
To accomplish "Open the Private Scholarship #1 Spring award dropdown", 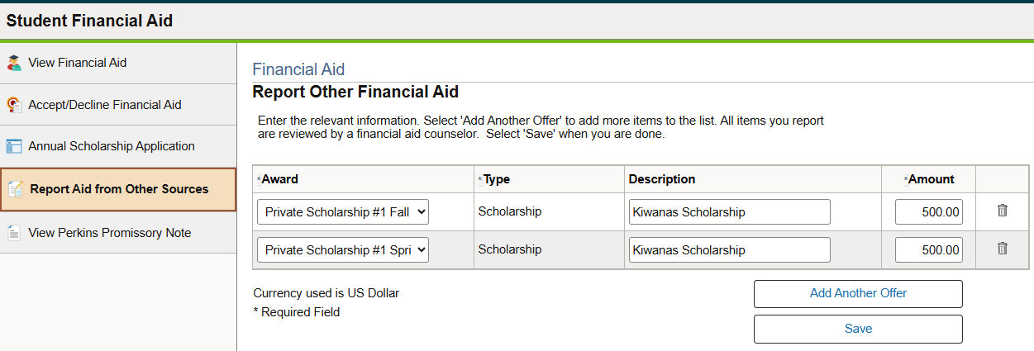I will click(343, 249).
